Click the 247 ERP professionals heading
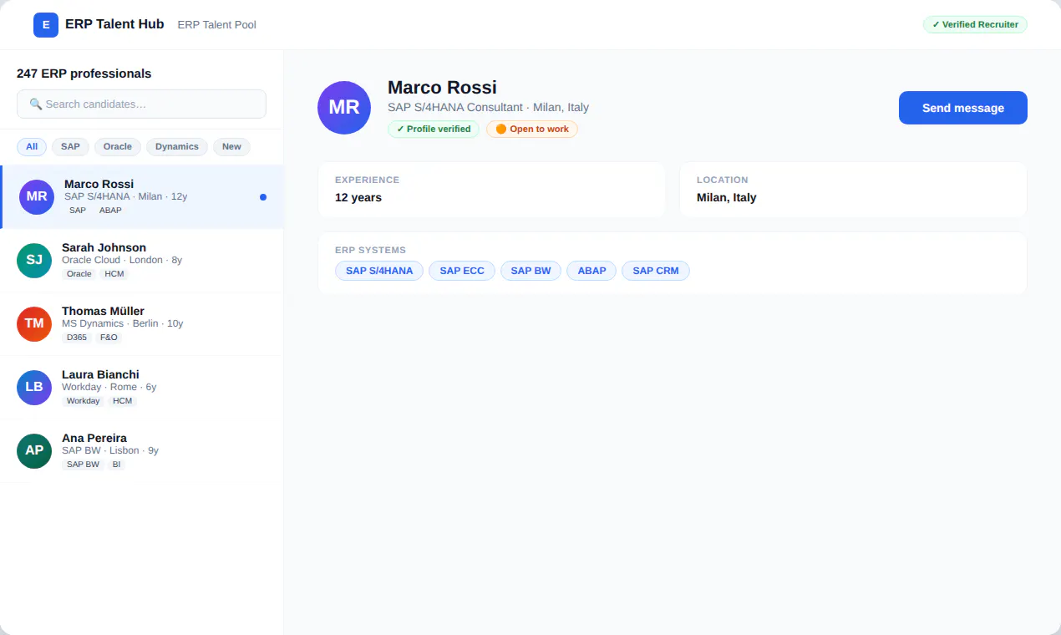This screenshot has width=1061, height=635. pyautogui.click(x=84, y=74)
